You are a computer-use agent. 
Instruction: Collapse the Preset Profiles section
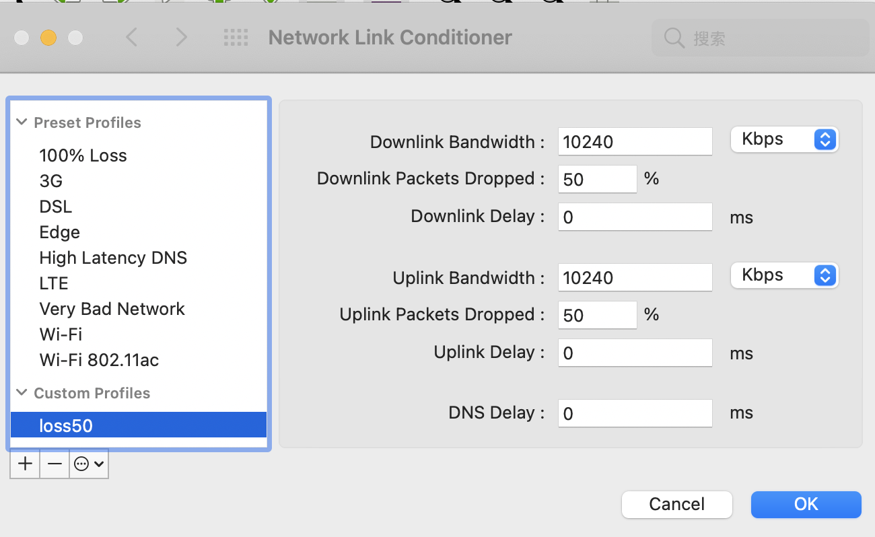(22, 122)
